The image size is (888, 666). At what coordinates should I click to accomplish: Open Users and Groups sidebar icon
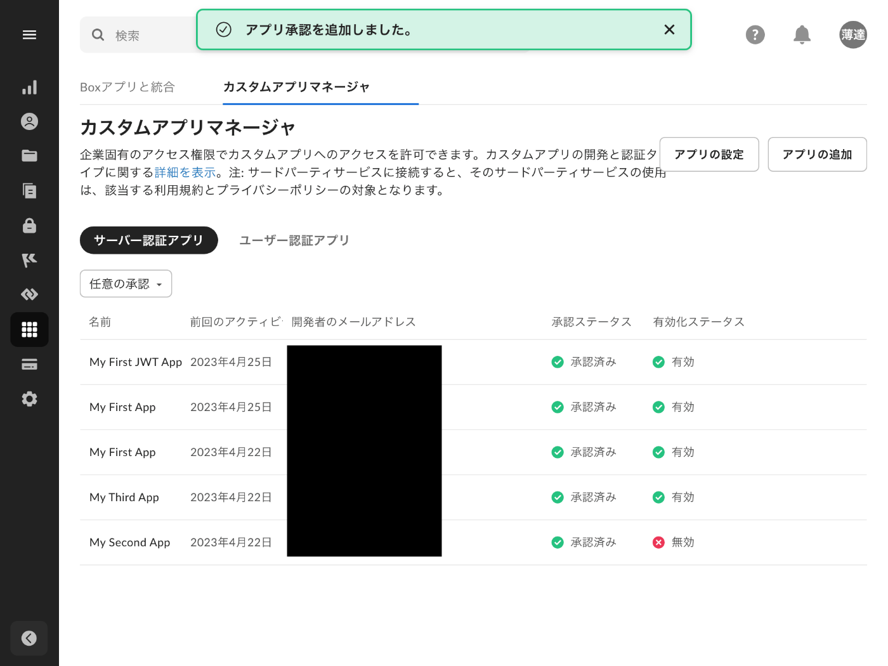(29, 122)
